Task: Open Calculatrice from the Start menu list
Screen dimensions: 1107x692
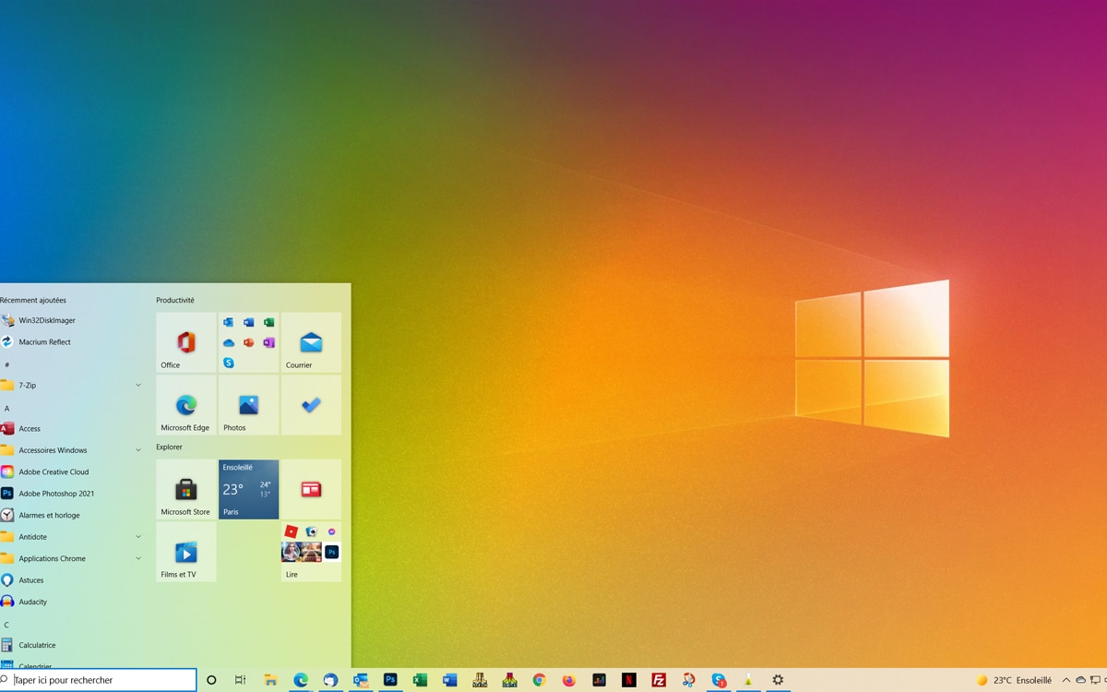Action: coord(39,645)
